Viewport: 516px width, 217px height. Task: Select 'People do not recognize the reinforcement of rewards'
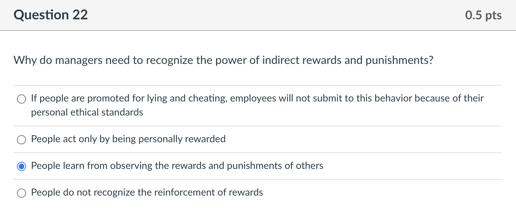coord(21,193)
